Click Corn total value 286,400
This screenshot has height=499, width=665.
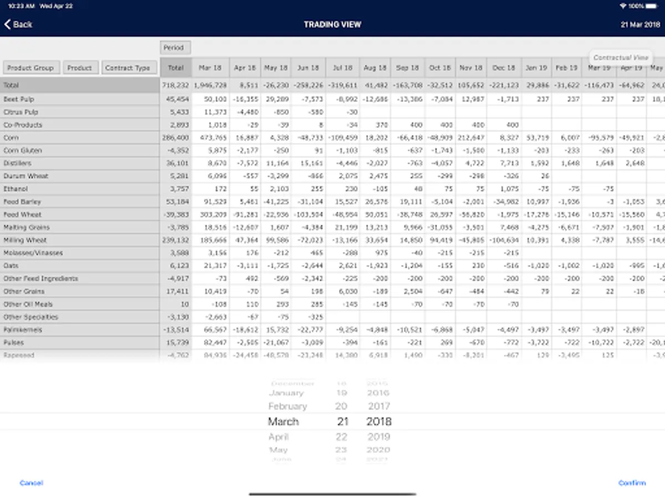click(176, 138)
